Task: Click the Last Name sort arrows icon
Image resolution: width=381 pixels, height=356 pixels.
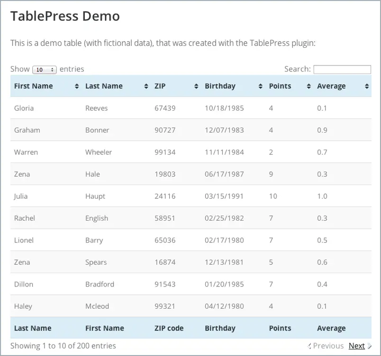Action: 146,86
